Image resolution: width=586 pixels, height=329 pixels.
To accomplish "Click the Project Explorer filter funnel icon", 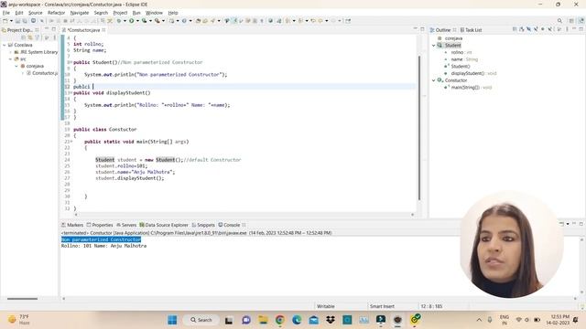I will (x=38, y=37).
